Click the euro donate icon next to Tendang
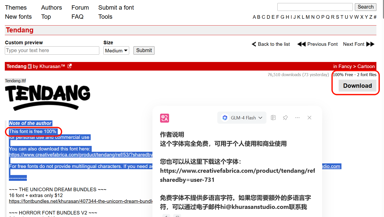Viewport: 384px width, 217px height. 30,67
